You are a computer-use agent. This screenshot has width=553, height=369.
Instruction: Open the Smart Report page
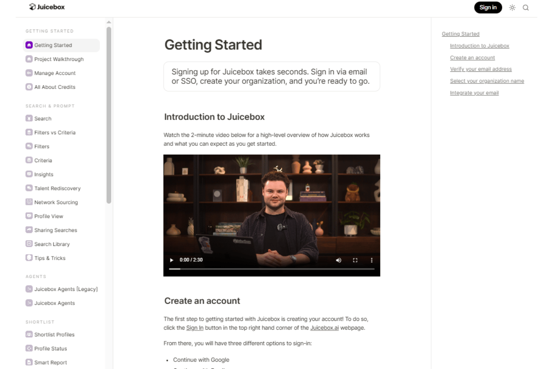50,362
